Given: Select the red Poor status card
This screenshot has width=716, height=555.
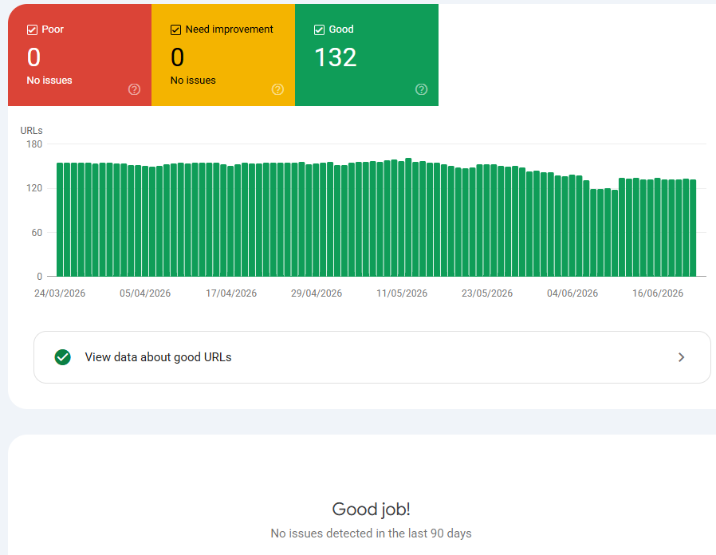Looking at the screenshot, I should [80, 55].
